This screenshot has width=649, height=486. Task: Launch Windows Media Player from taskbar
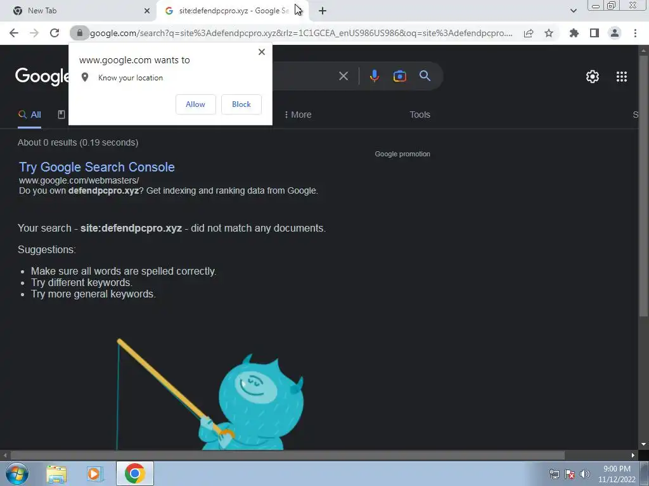(95, 474)
